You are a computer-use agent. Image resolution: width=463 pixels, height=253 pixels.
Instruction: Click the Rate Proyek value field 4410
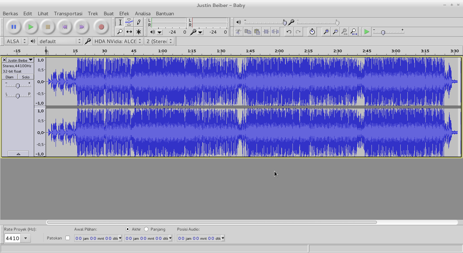tap(13, 238)
